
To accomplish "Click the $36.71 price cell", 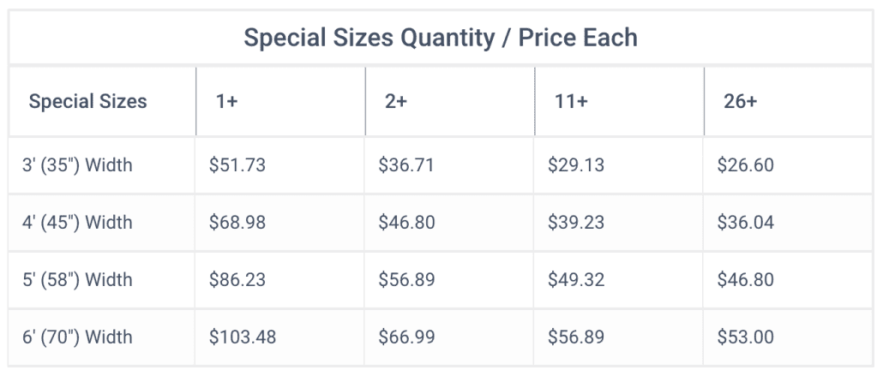I will coord(406,164).
